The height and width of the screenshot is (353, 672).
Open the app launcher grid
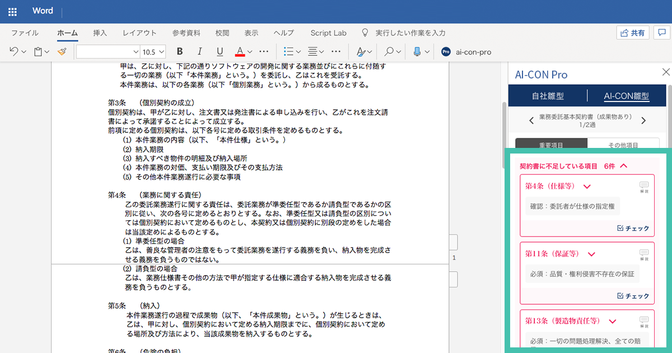tap(13, 12)
